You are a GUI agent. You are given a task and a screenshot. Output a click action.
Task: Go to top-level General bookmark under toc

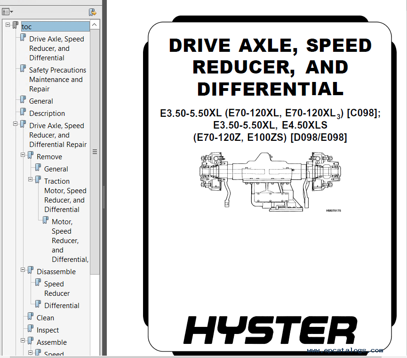pyautogui.click(x=41, y=101)
